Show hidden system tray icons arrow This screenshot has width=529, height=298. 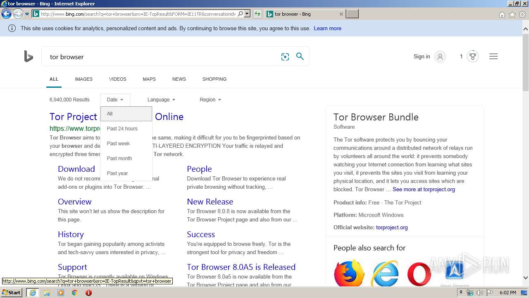[461, 293]
